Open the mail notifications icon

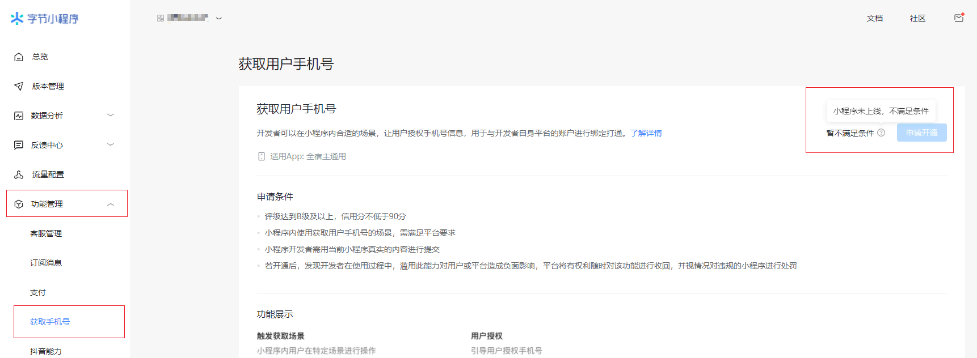pos(959,18)
